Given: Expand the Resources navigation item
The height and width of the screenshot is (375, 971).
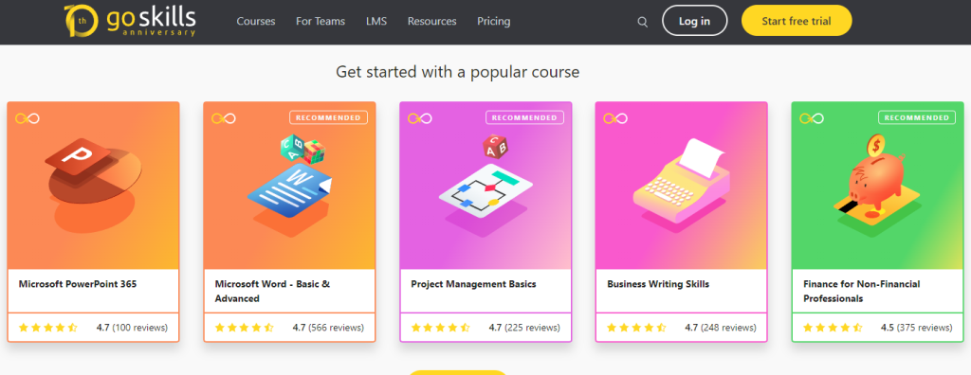Looking at the screenshot, I should point(432,21).
